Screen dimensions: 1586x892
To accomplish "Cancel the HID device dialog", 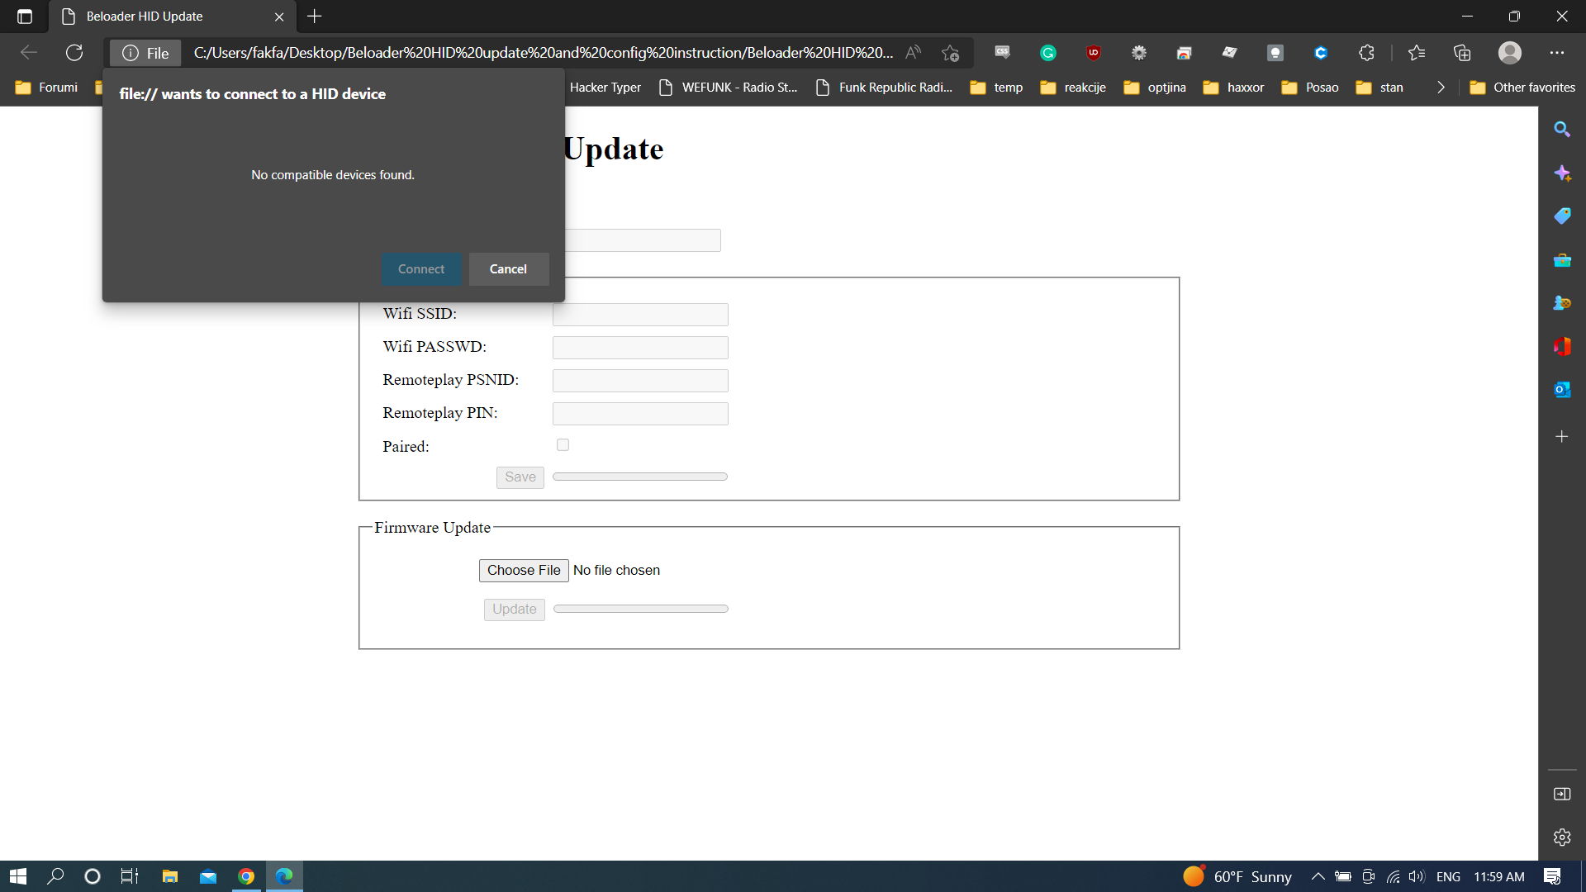I will [x=508, y=269].
